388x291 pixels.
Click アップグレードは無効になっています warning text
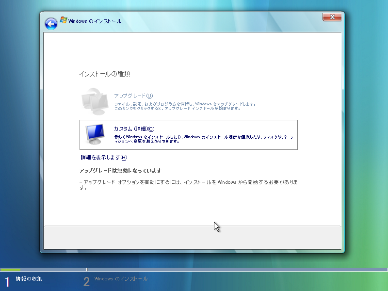coord(120,171)
